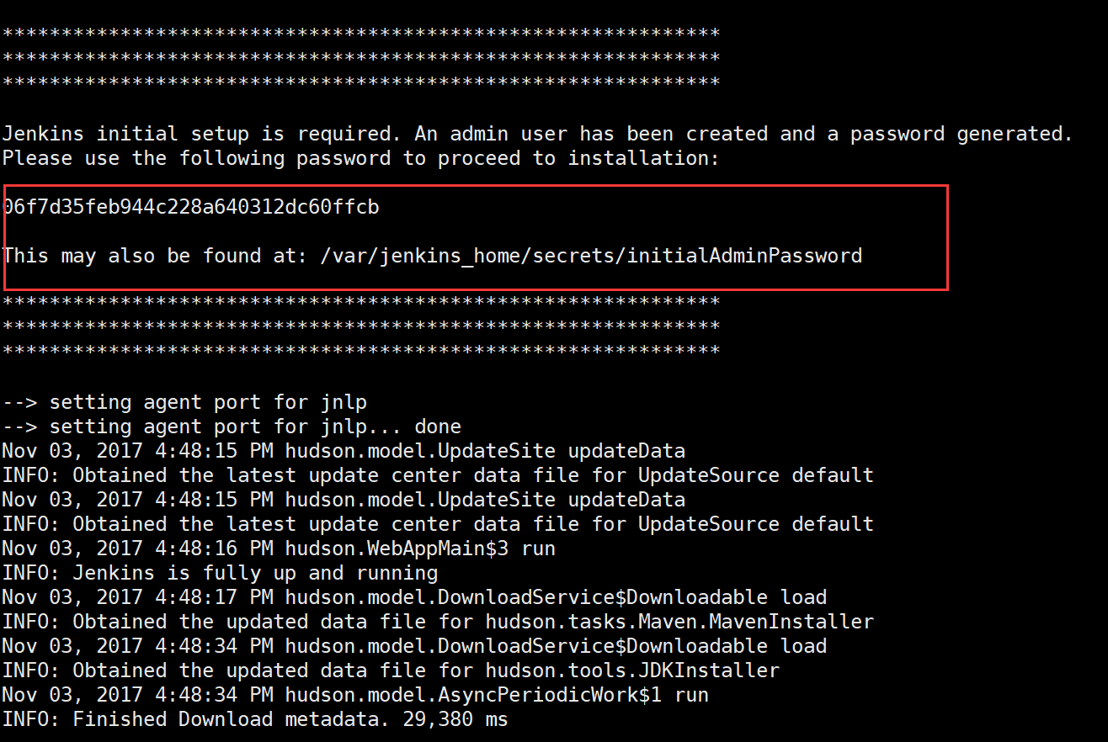This screenshot has width=1108, height=742.
Task: Click the last asterisk row above jnlp lines
Action: [360, 350]
